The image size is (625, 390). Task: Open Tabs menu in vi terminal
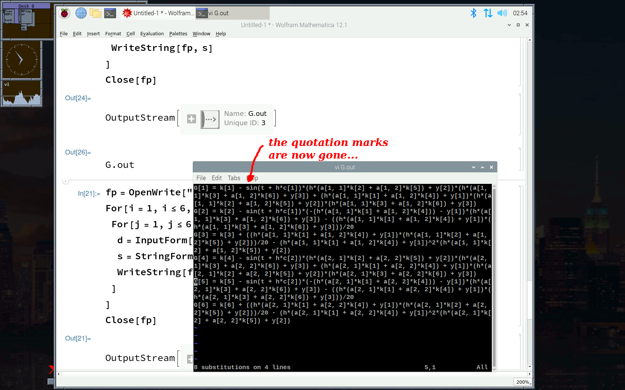click(234, 178)
